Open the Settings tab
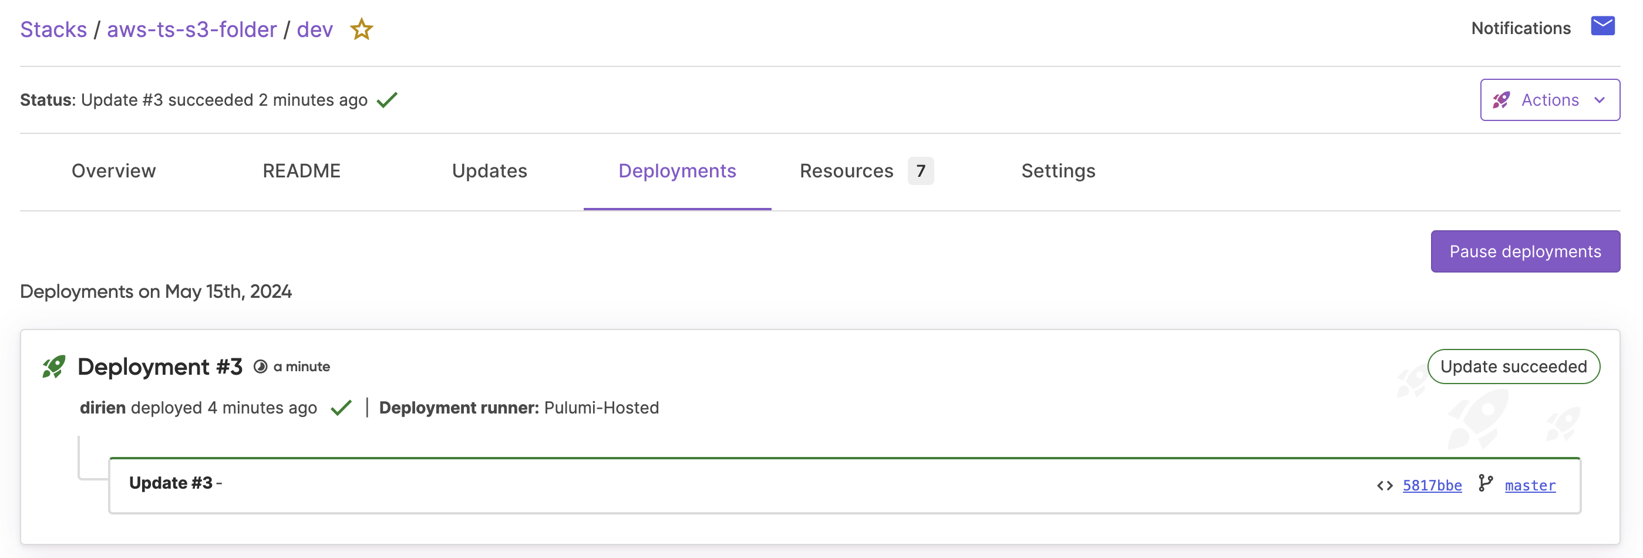Viewport: 1643px width, 558px height. pyautogui.click(x=1058, y=171)
